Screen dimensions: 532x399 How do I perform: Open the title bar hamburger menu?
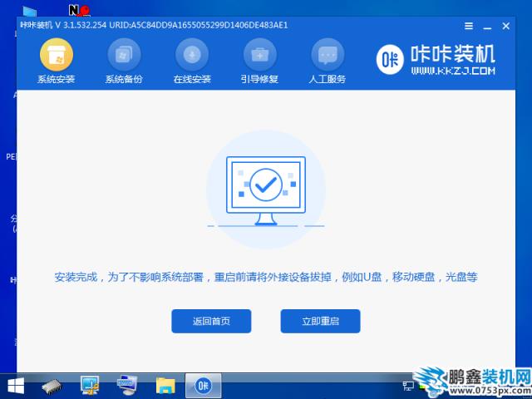[469, 25]
